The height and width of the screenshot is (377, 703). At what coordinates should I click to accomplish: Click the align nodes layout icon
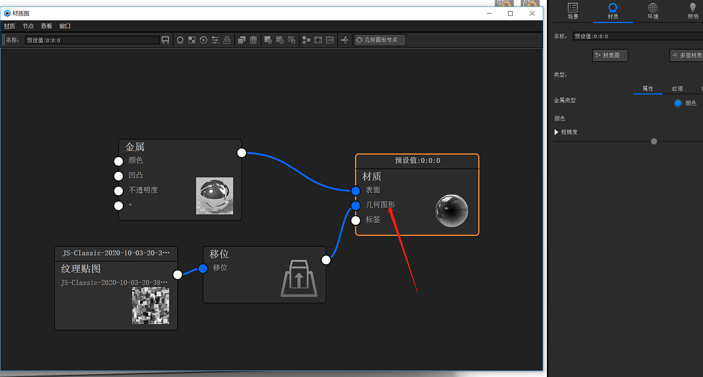tap(306, 40)
